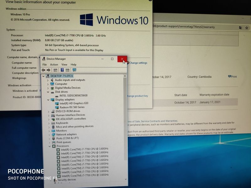The width and height of the screenshot is (251, 188).
Task: Click the Human Interface Devices icon
Action: (x=53, y=115)
